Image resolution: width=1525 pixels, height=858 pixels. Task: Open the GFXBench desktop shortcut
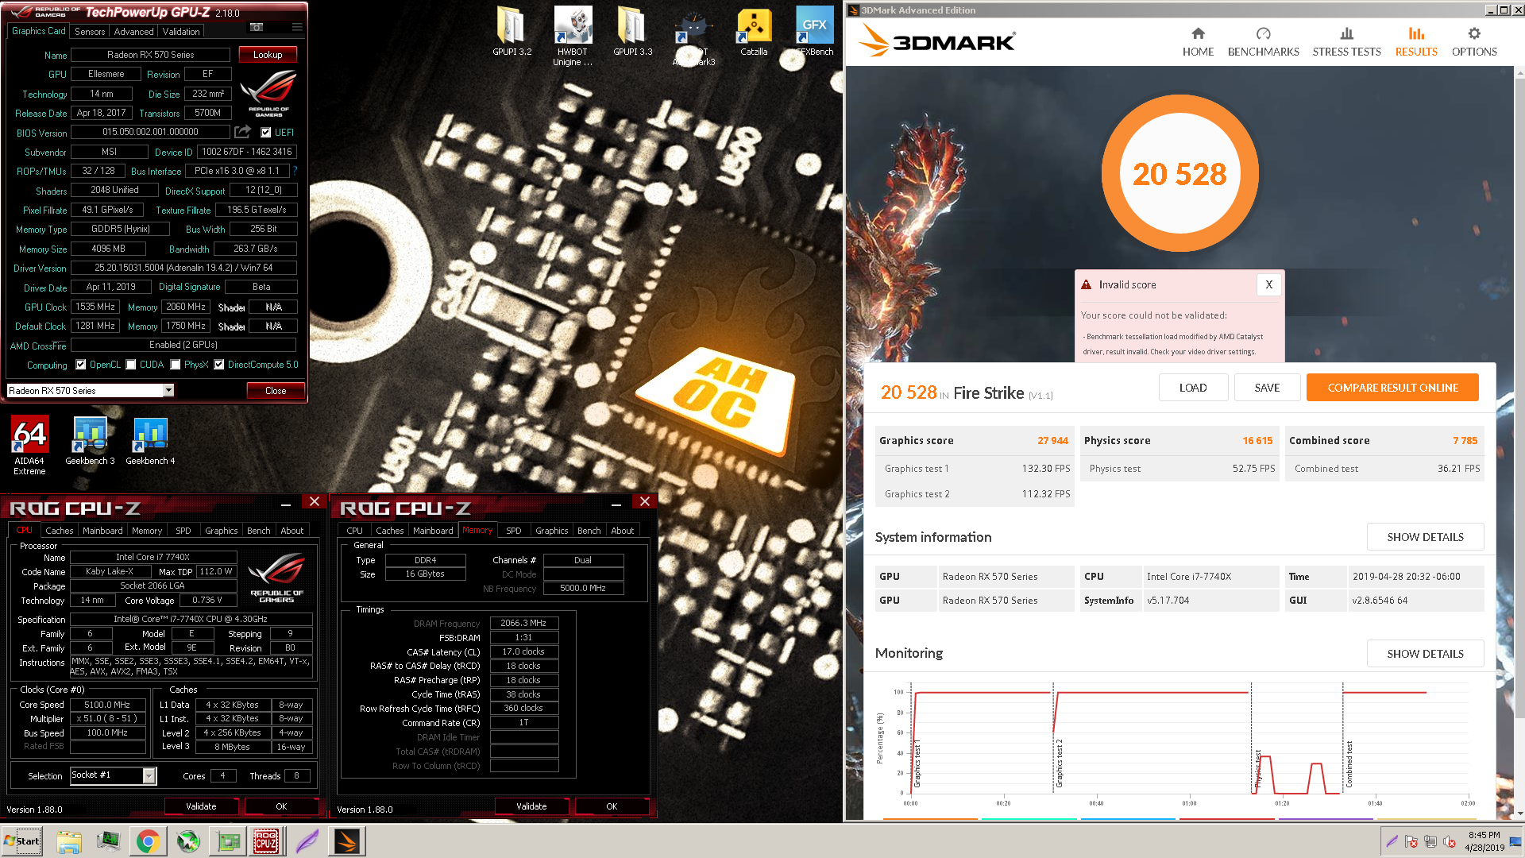814,33
